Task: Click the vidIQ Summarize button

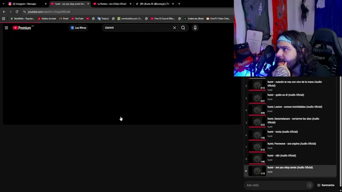Action: (x=326, y=185)
